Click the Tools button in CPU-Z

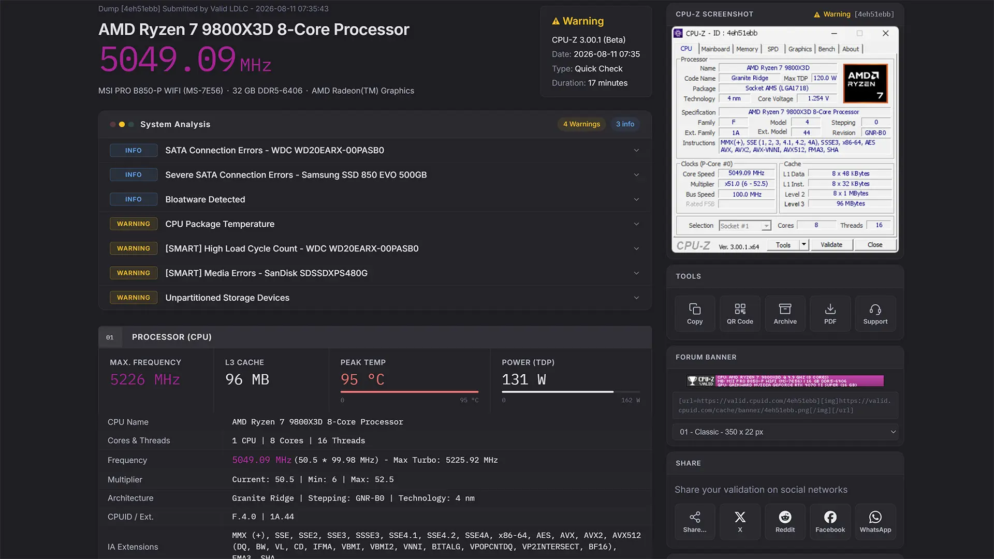coord(783,245)
